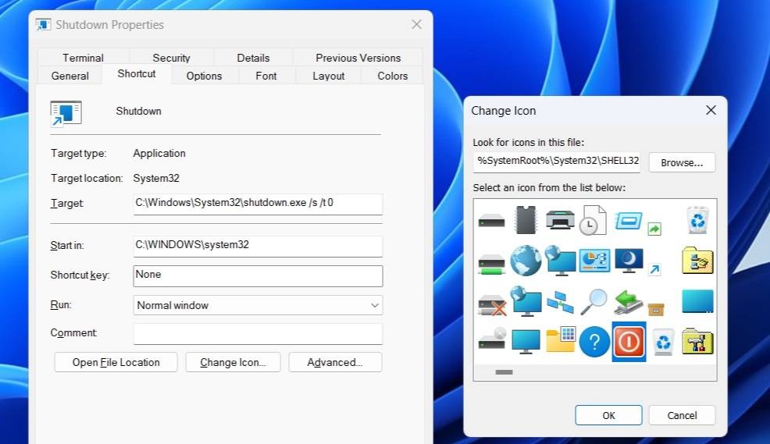Pick the full recycle bin icon
770x444 pixels.
click(x=698, y=220)
